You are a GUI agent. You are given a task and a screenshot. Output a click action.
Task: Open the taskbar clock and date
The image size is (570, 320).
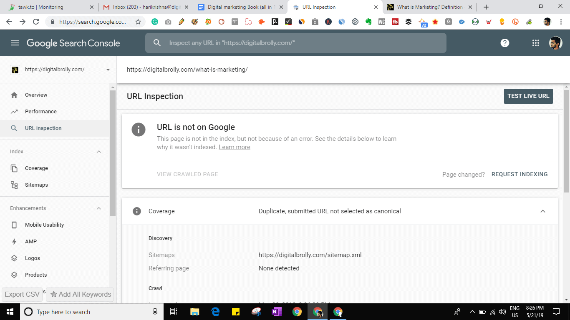coord(535,312)
